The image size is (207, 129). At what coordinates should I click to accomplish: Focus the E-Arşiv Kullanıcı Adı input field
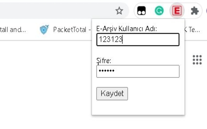click(138, 39)
